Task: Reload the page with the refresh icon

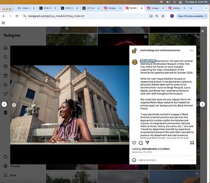Action: (x=17, y=16)
